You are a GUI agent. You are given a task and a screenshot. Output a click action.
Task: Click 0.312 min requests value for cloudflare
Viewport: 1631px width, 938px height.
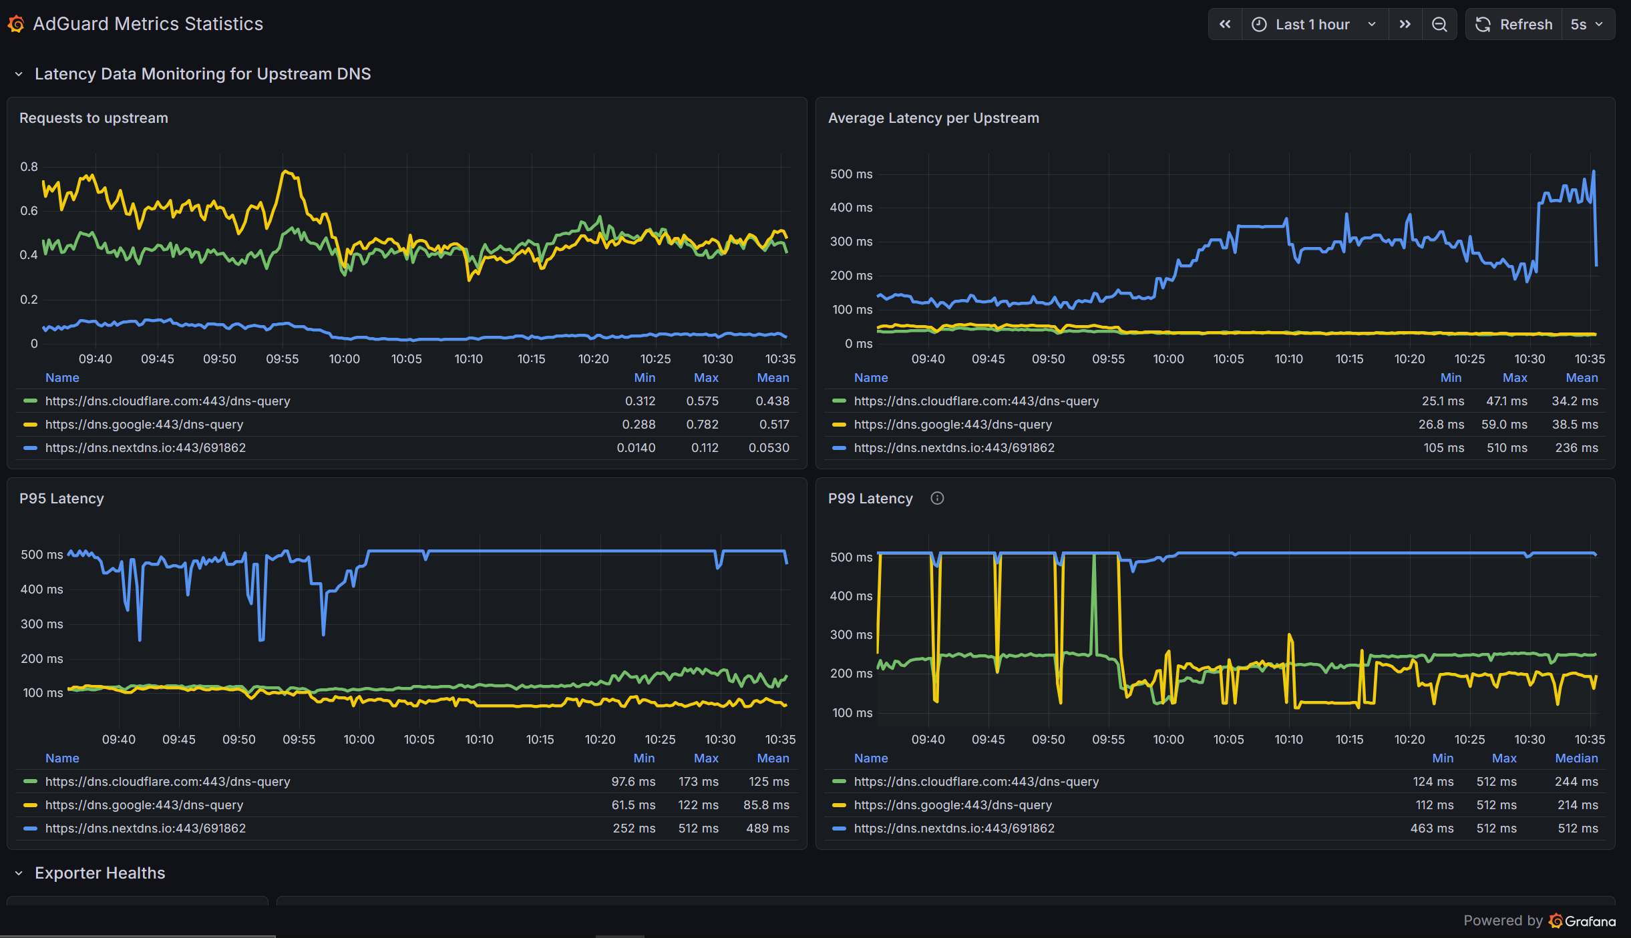tap(640, 401)
